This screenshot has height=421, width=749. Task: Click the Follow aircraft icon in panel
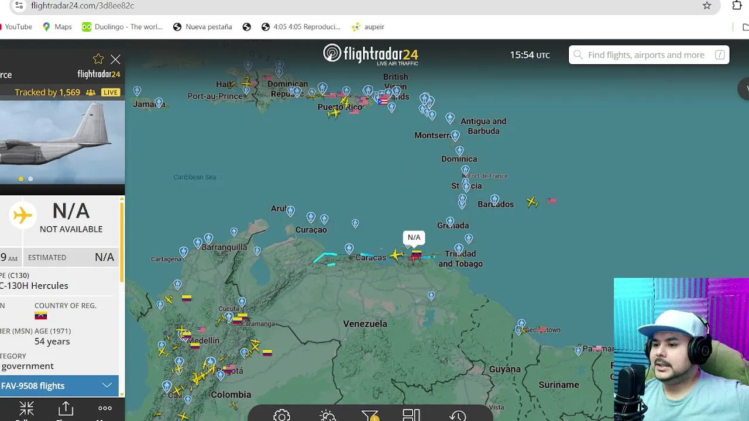(x=26, y=408)
